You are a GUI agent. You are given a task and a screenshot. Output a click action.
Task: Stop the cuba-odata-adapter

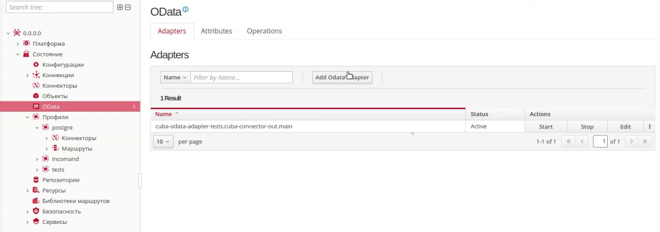click(587, 126)
